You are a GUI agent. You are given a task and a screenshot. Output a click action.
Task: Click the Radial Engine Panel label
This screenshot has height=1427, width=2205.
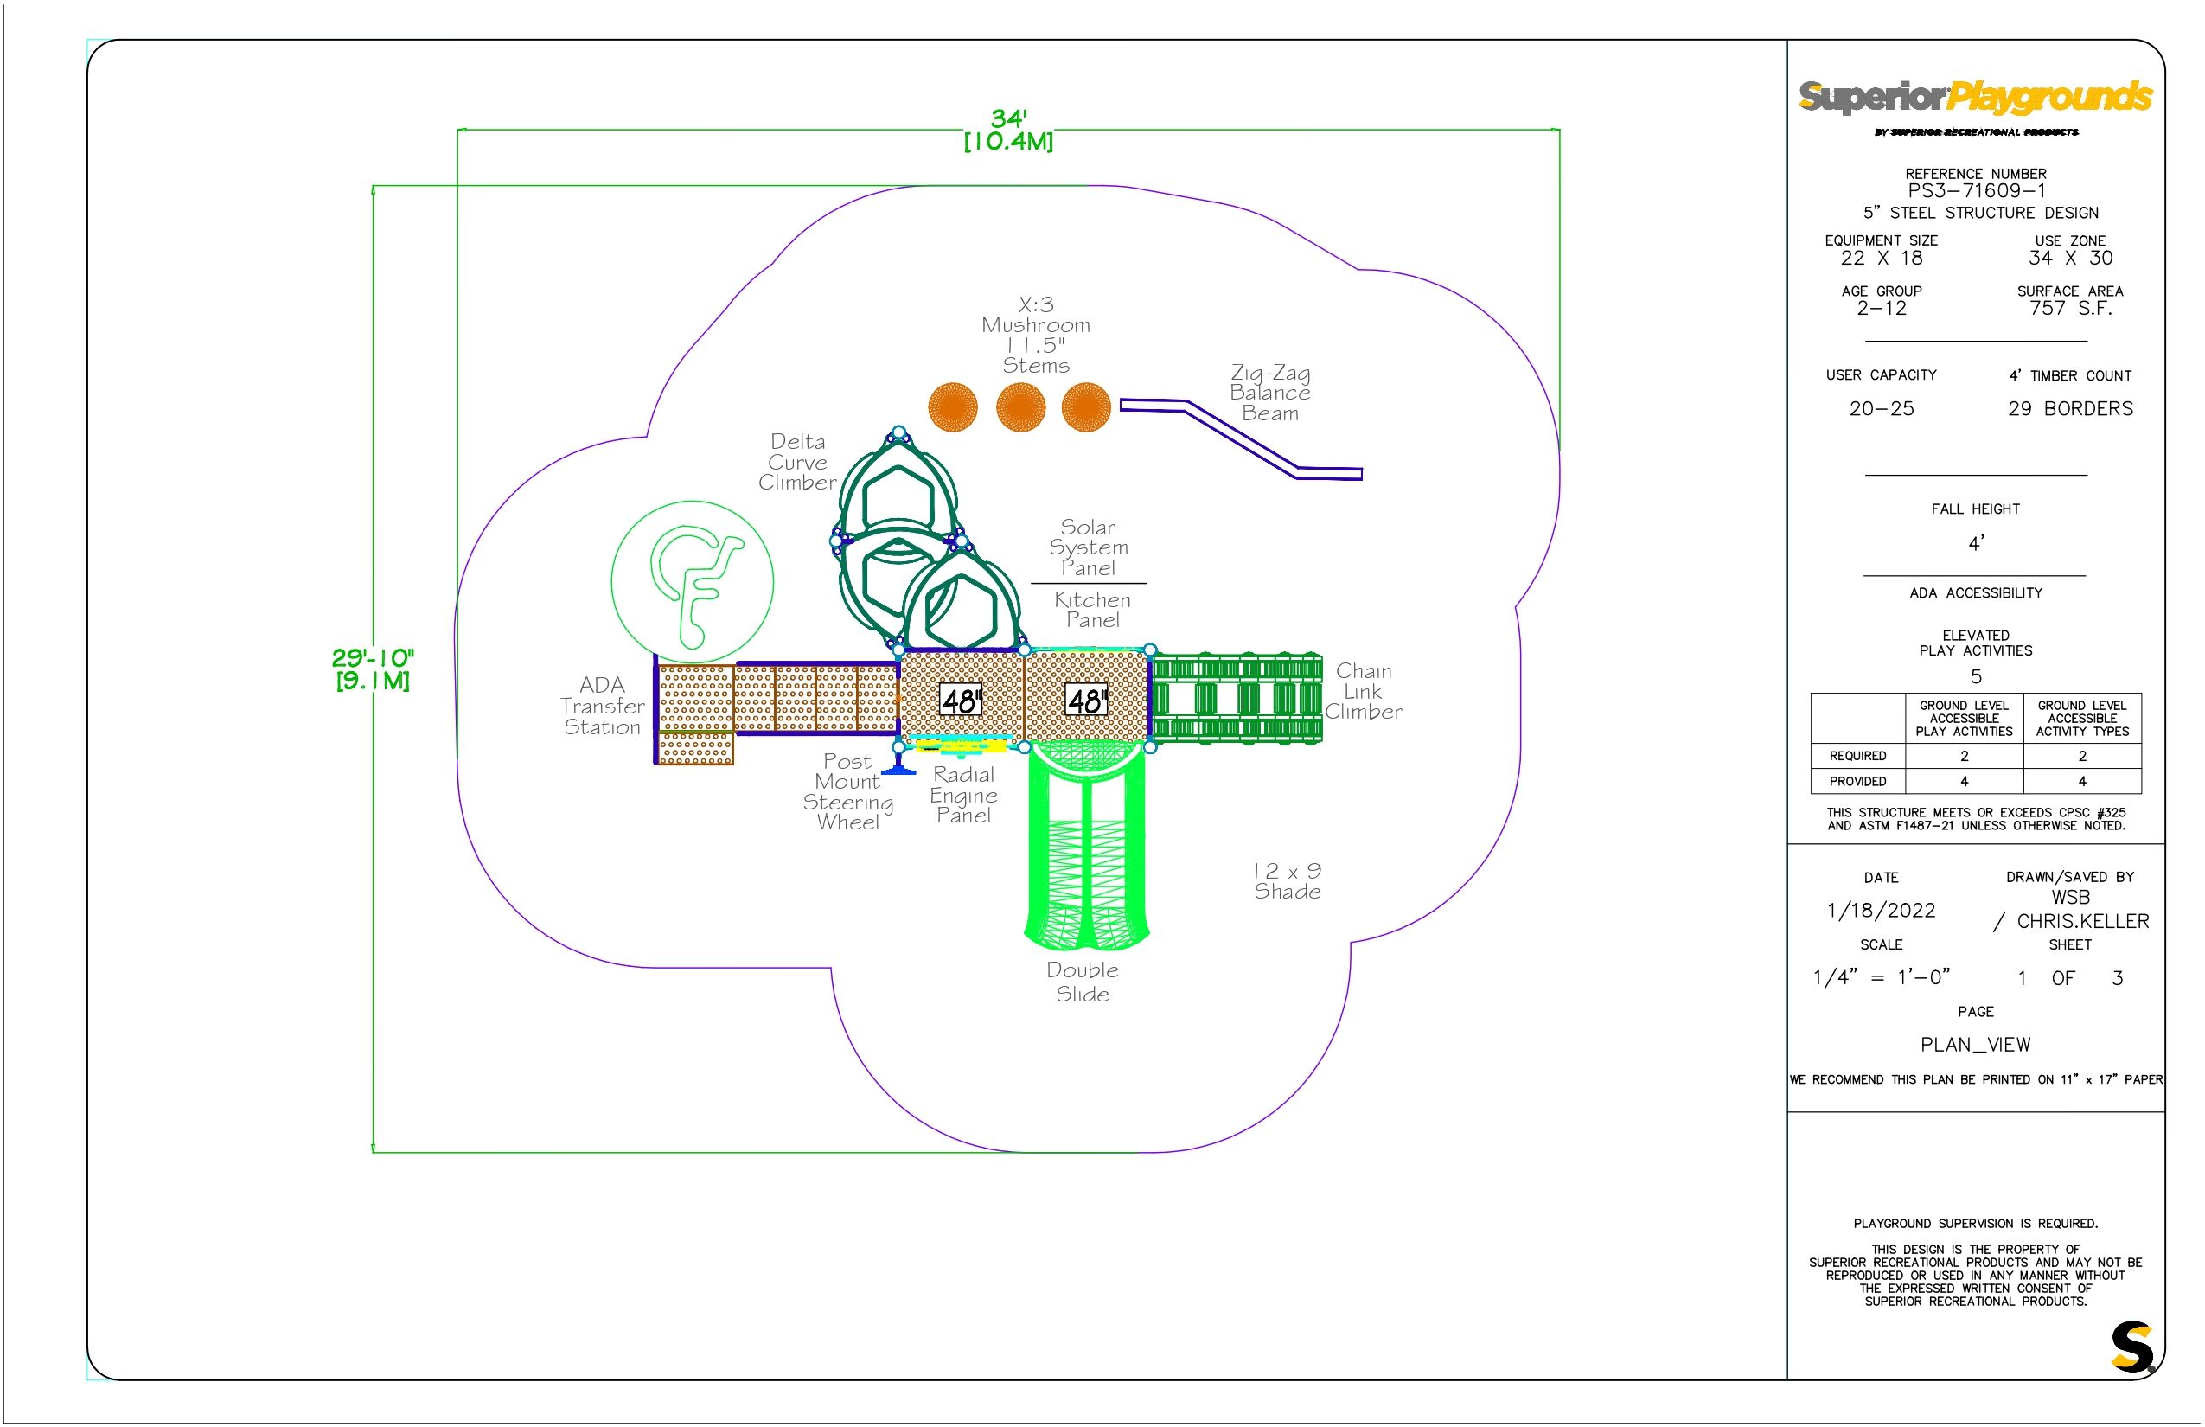(963, 795)
